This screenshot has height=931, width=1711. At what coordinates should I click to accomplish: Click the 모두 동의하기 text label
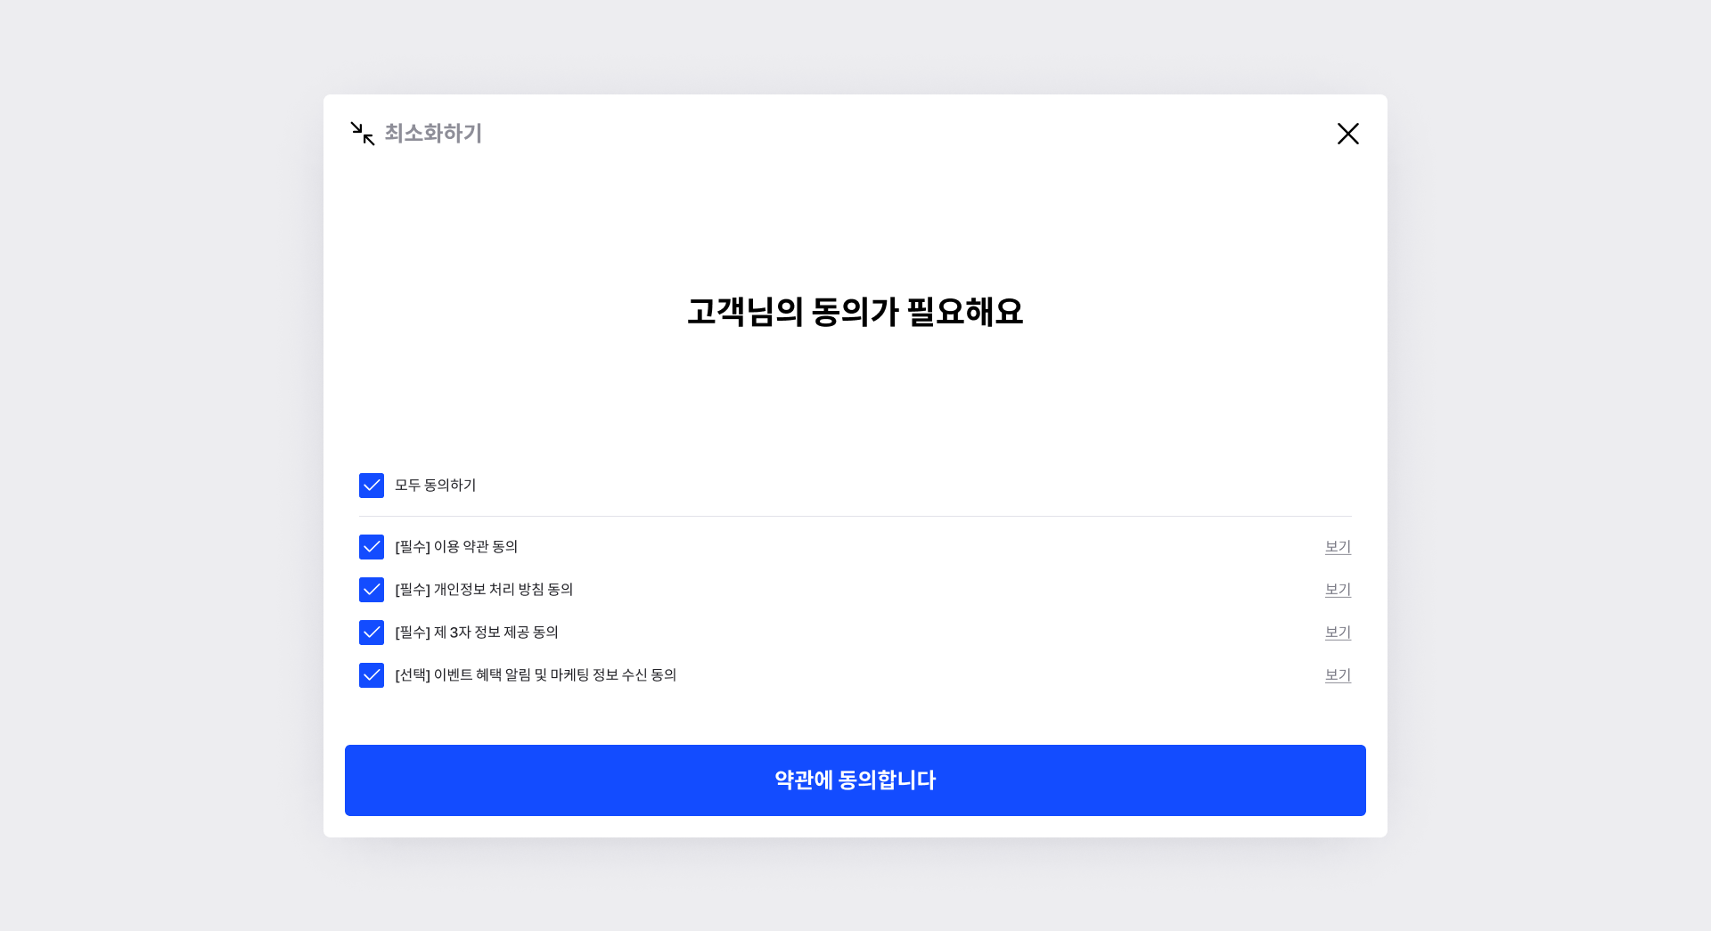pyautogui.click(x=436, y=486)
